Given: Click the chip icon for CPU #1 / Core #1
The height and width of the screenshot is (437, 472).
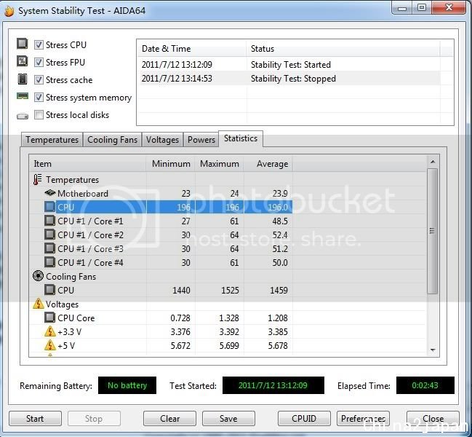Looking at the screenshot, I should pos(49,221).
